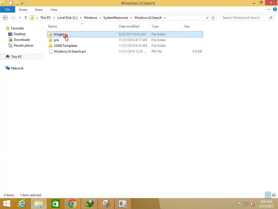Sort by Type column header
The width and height of the screenshot is (278, 209).
pyautogui.click(x=155, y=26)
